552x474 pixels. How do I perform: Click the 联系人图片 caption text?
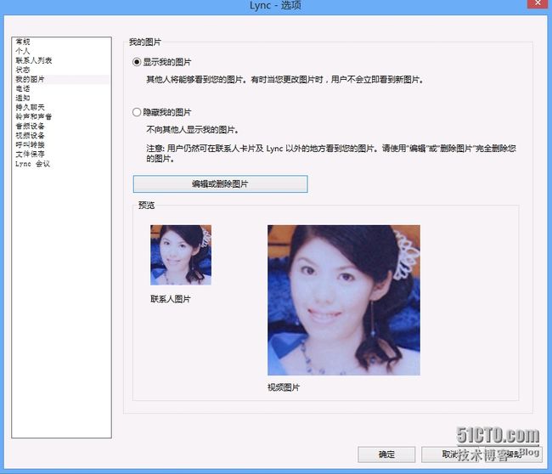pos(171,299)
